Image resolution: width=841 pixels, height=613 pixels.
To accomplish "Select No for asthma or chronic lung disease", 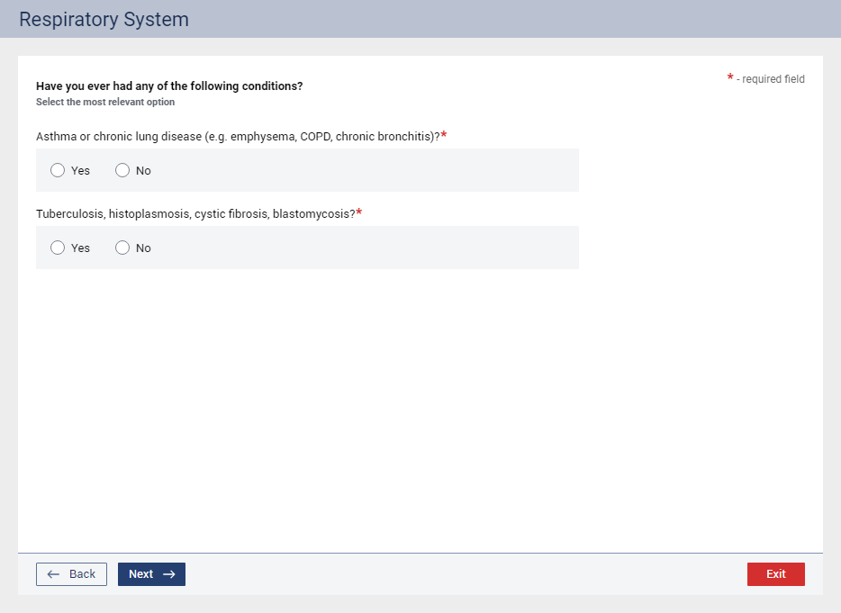I will [122, 170].
